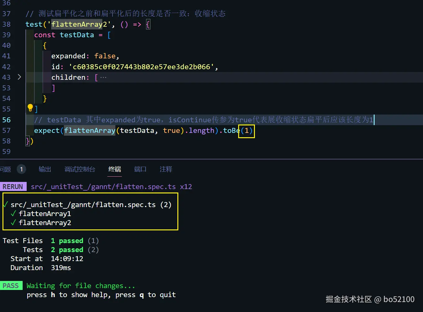Click the RERUN badge in terminal
Screen dimensions: 423x312
point(13,187)
